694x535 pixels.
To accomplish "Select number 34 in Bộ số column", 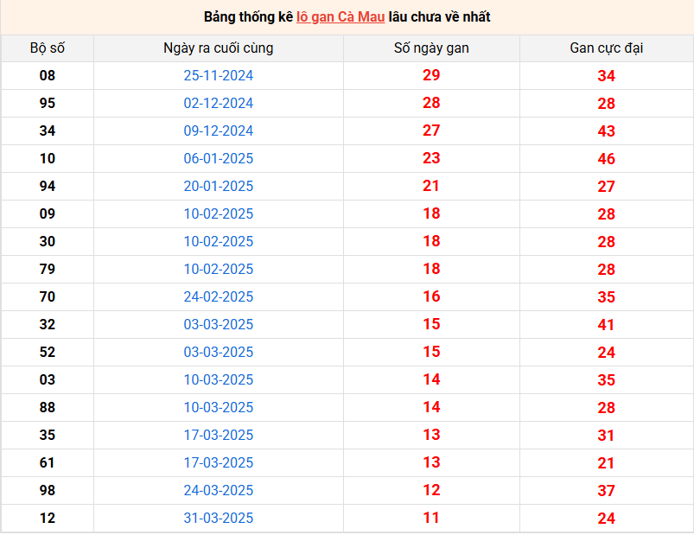I will pos(48,131).
